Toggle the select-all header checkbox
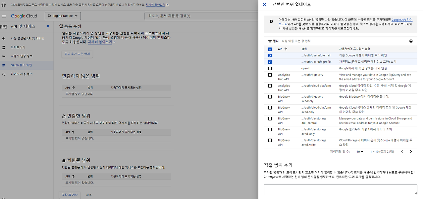 tap(270, 49)
